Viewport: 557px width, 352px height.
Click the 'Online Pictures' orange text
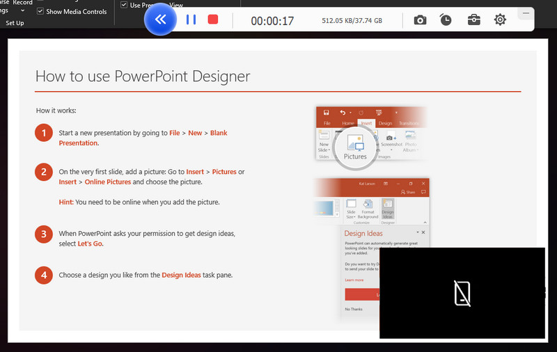tap(108, 182)
